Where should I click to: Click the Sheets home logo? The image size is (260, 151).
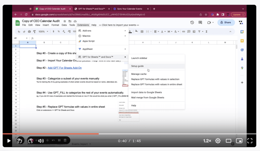point(18,23)
